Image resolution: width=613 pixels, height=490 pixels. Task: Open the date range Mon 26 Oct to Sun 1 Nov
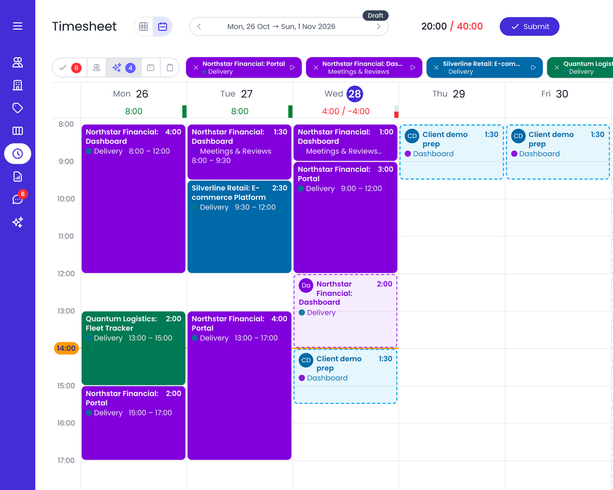(281, 27)
